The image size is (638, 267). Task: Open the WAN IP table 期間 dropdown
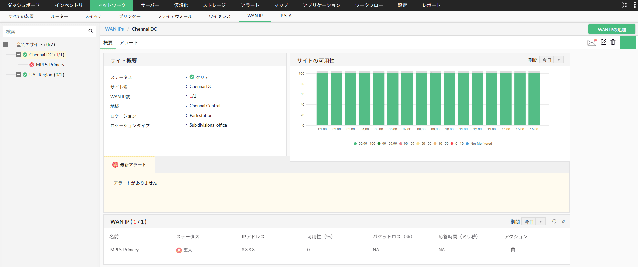(533, 221)
